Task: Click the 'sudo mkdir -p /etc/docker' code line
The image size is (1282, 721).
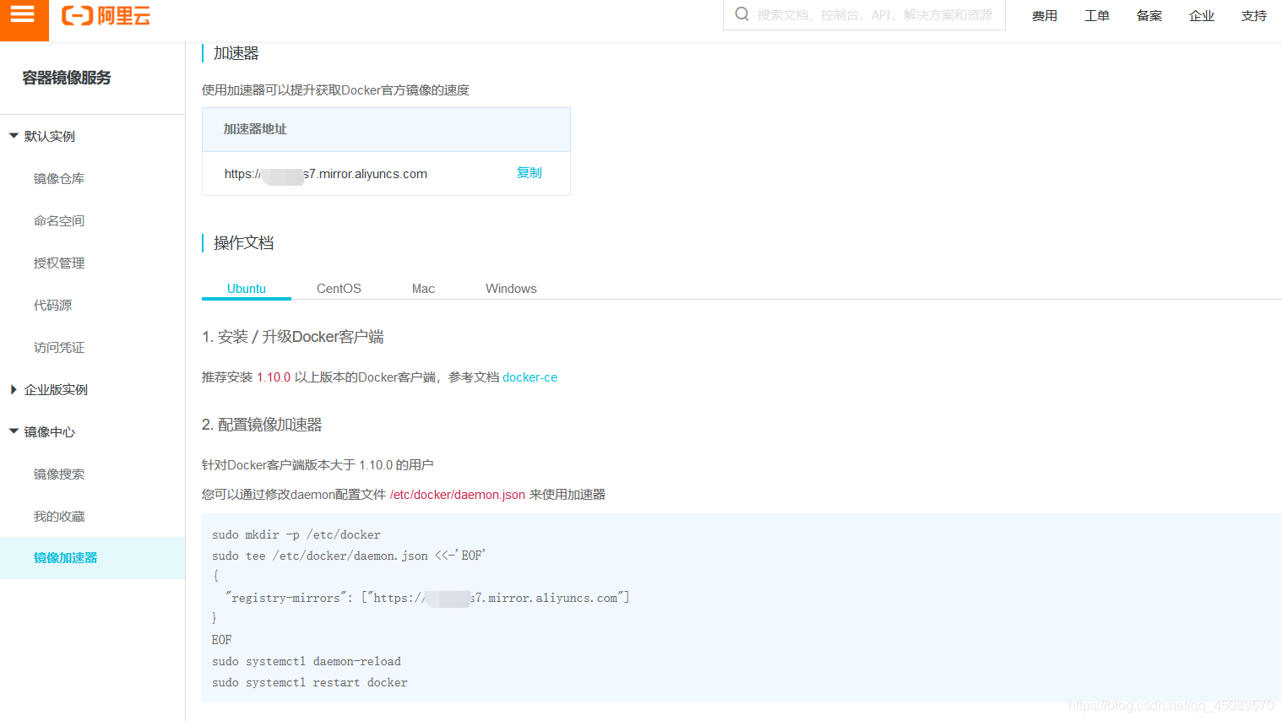Action: point(296,534)
